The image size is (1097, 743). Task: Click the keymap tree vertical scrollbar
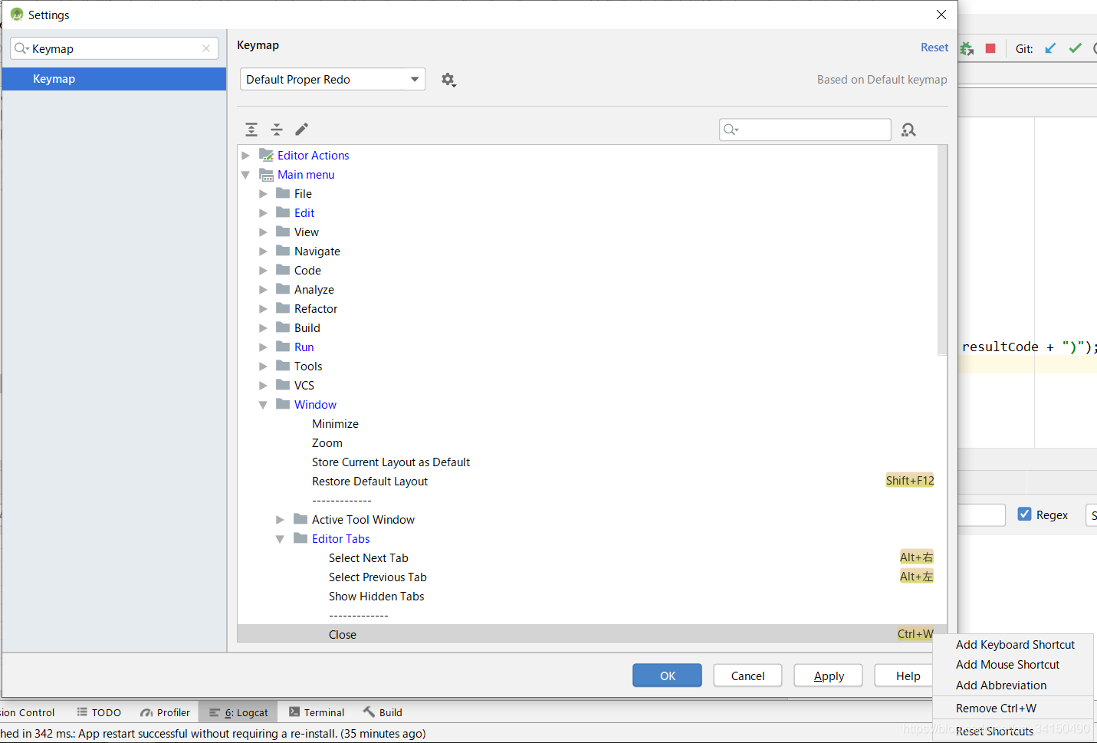pos(942,251)
